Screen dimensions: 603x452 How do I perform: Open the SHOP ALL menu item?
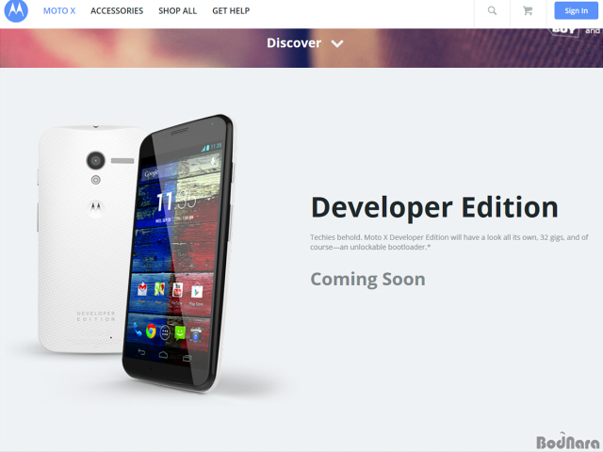178,10
